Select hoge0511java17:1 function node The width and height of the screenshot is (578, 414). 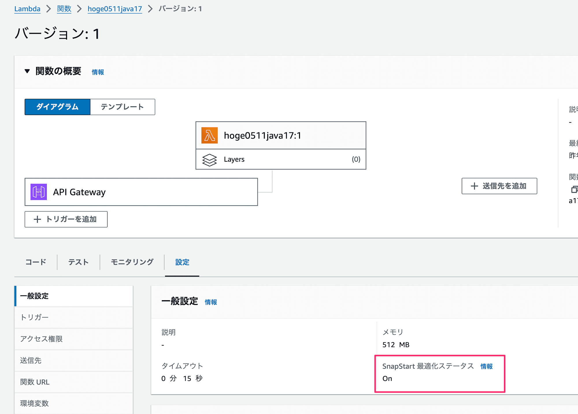click(x=281, y=135)
